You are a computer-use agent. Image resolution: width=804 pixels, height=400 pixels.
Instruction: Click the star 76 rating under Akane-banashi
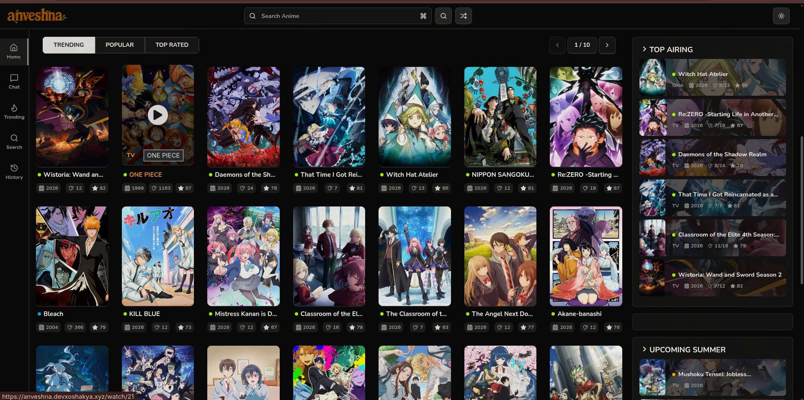[x=613, y=327]
